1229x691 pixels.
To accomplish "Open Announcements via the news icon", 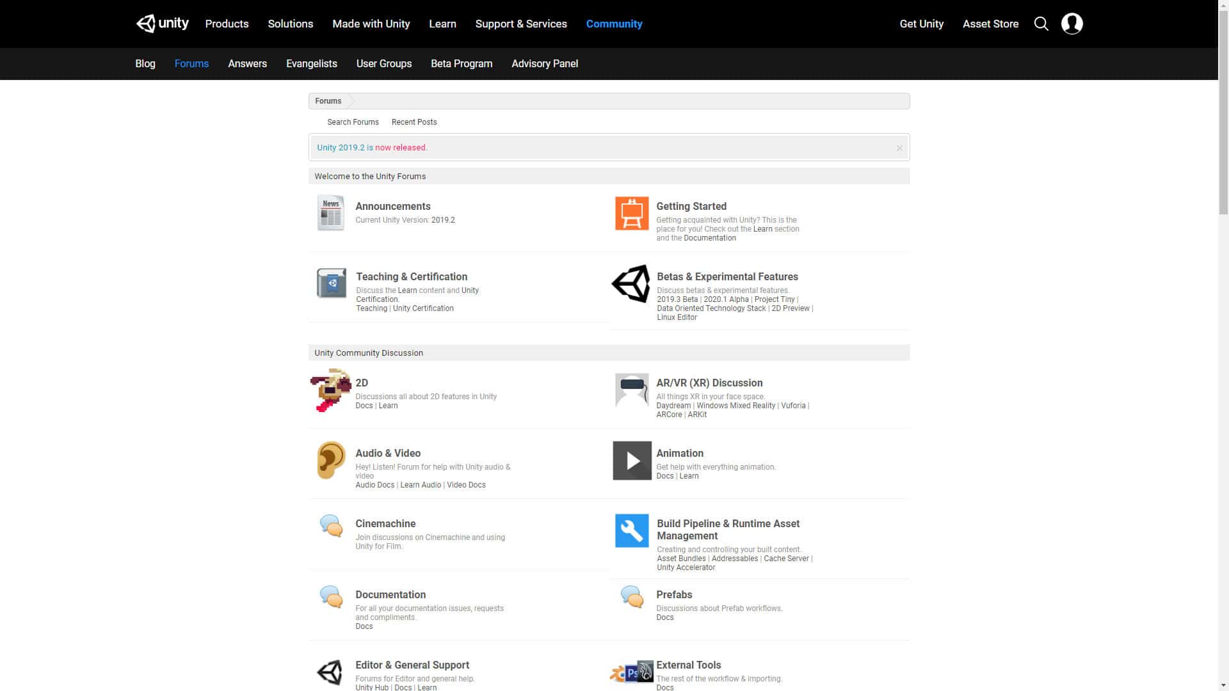I will coord(330,213).
